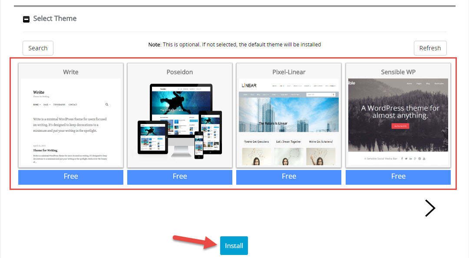469x258 pixels.
Task: Click the note about the default theme
Action: point(234,45)
